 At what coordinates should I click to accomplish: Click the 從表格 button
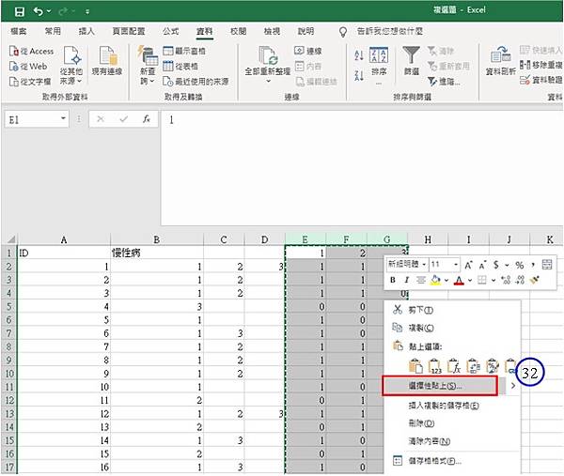(x=180, y=66)
